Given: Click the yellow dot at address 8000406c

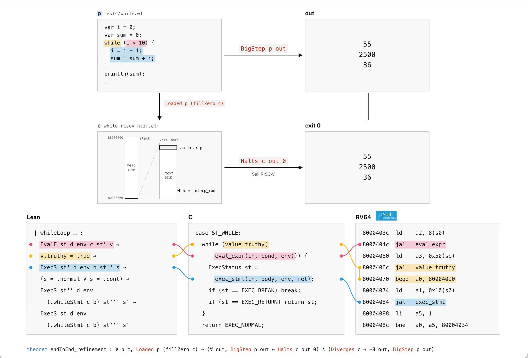Looking at the screenshot, I should (x=359, y=268).
